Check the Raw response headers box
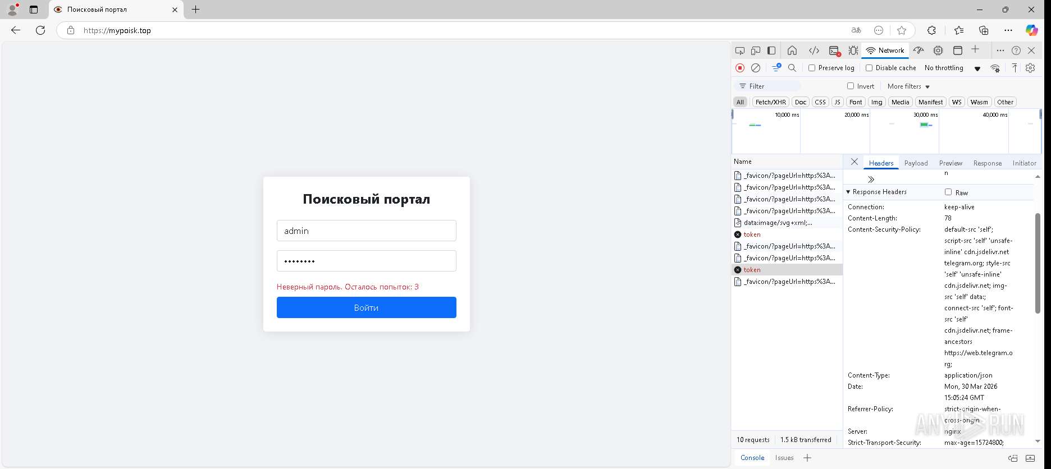The height and width of the screenshot is (469, 1051). 948,192
